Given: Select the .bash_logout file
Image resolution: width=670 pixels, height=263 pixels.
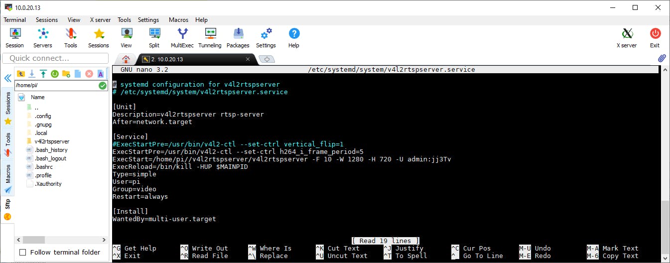Looking at the screenshot, I should [50, 158].
